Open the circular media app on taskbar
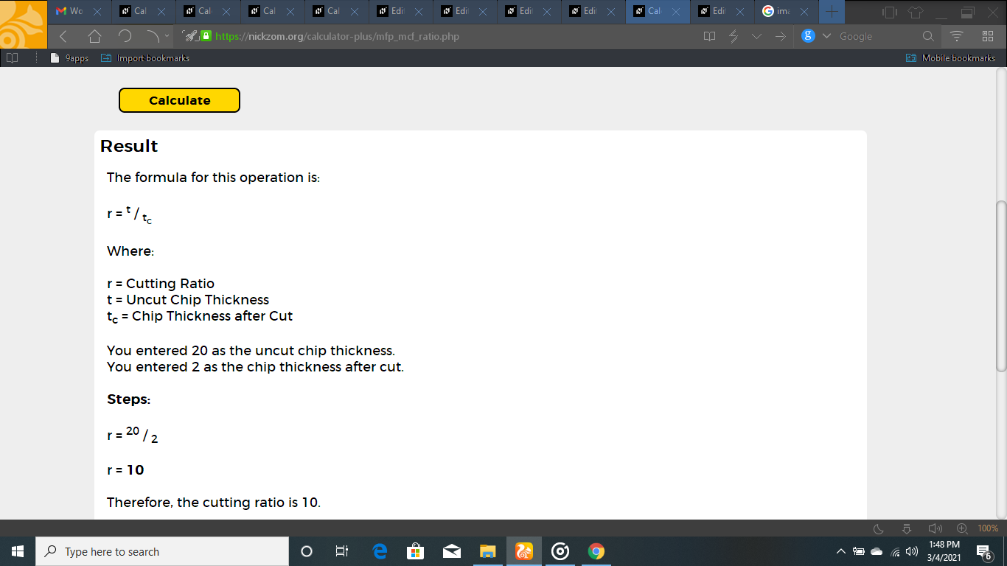Viewport: 1007px width, 566px height. click(x=560, y=551)
